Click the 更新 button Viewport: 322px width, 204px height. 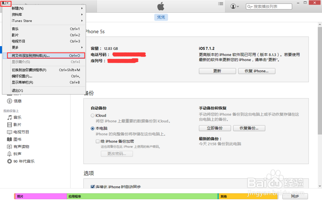tap(217, 71)
